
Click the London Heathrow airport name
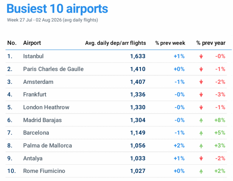46,107
